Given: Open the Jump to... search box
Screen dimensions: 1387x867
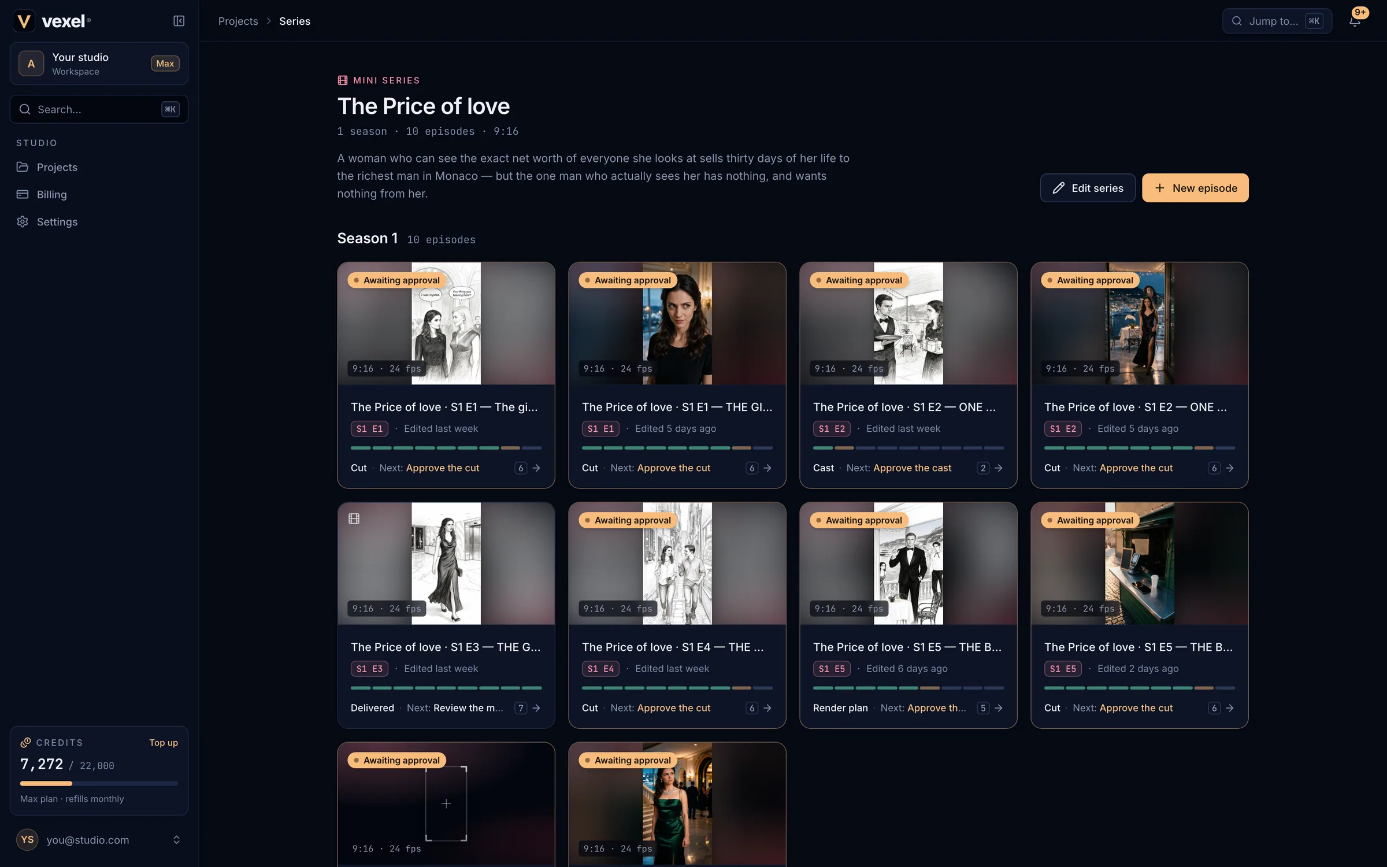Looking at the screenshot, I should (x=1277, y=21).
